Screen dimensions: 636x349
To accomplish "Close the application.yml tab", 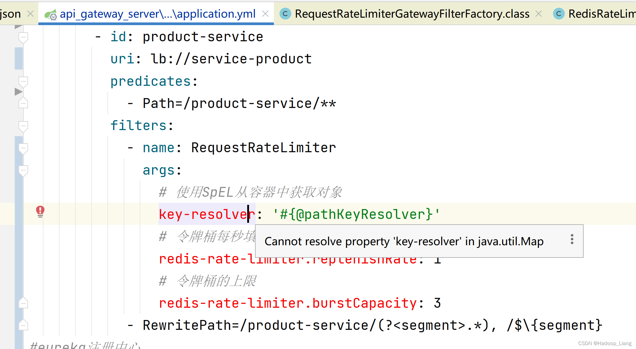I will tap(265, 14).
